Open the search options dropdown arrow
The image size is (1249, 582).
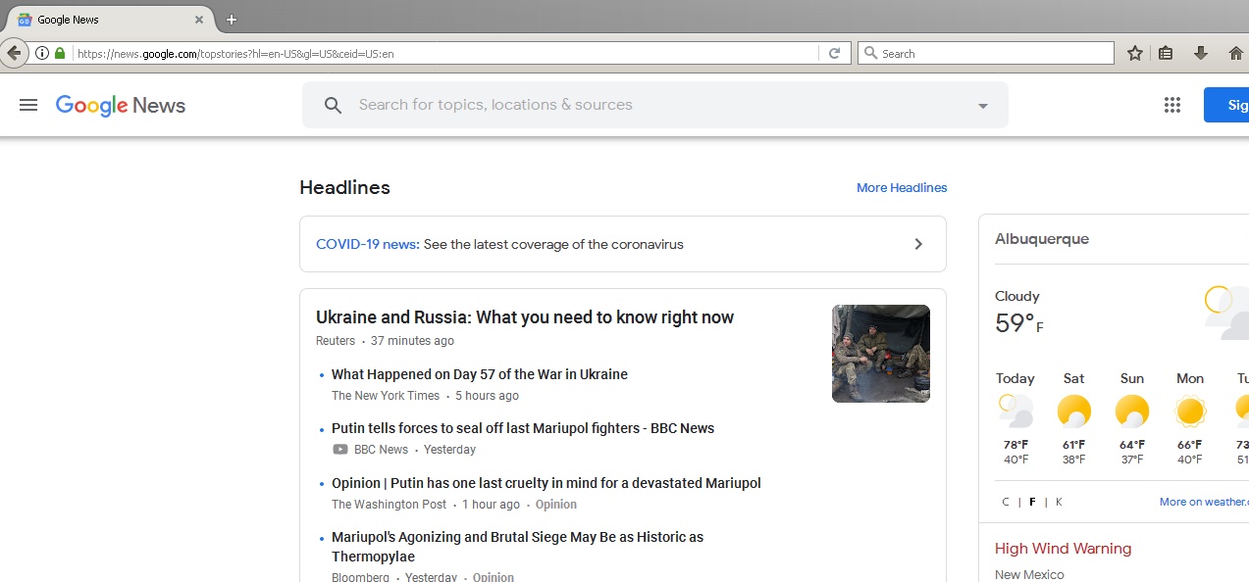point(982,106)
